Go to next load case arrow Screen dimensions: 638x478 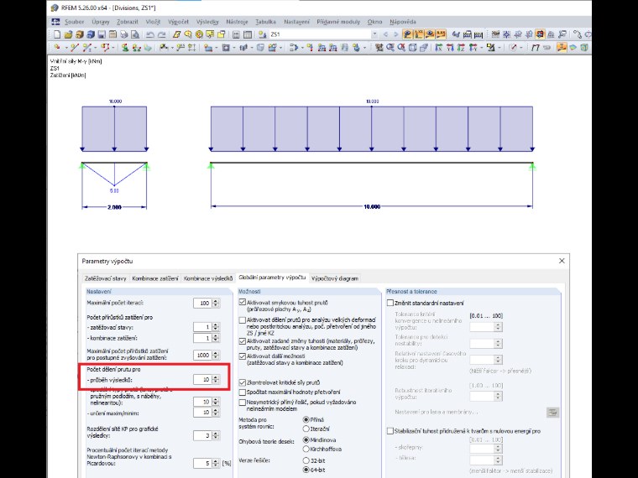(x=396, y=34)
